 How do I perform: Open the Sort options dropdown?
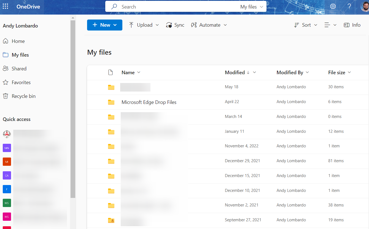[306, 25]
